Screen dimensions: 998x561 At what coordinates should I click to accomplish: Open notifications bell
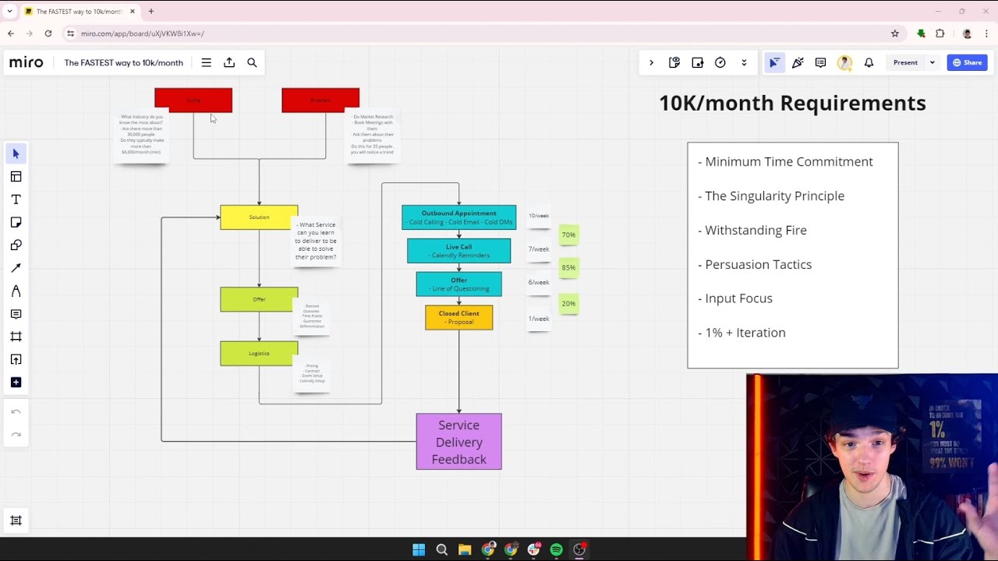click(869, 62)
